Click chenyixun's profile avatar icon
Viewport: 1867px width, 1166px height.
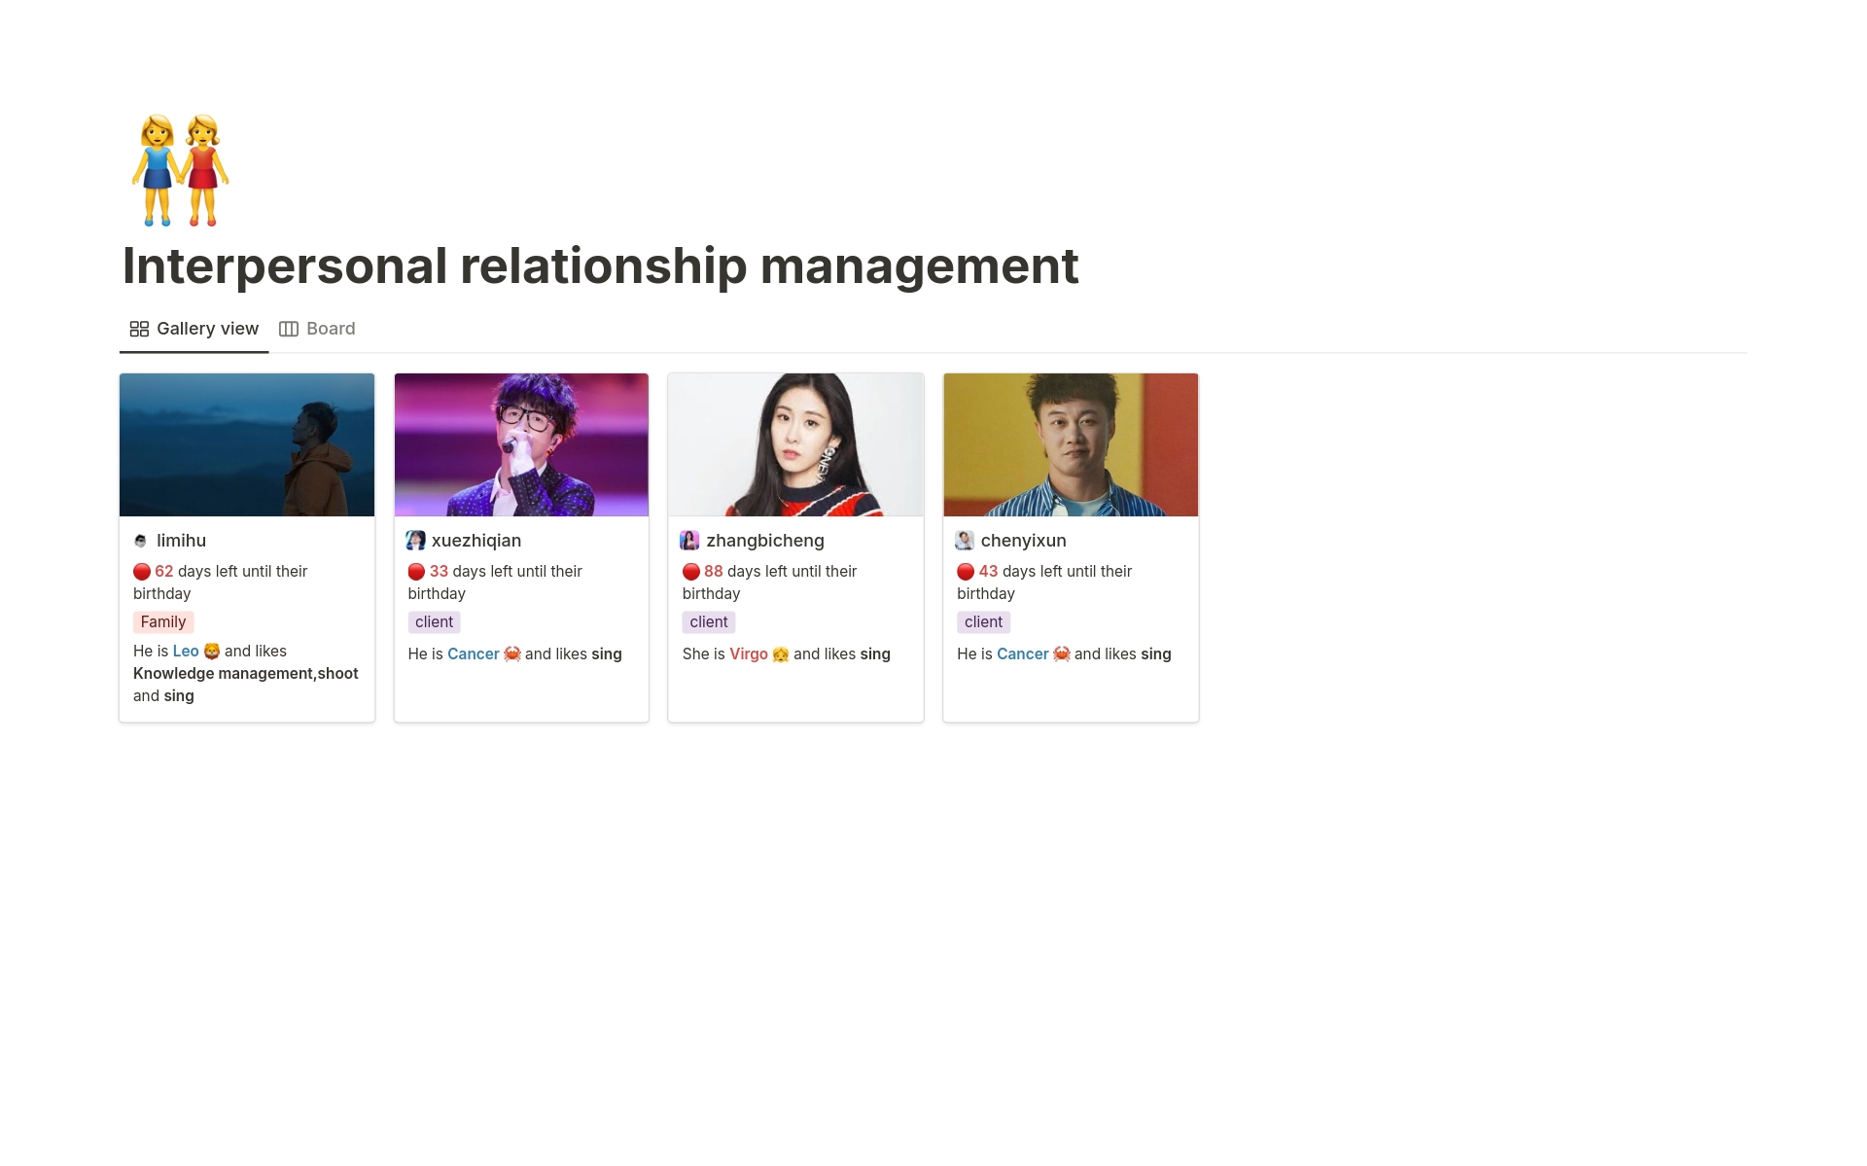(x=964, y=540)
